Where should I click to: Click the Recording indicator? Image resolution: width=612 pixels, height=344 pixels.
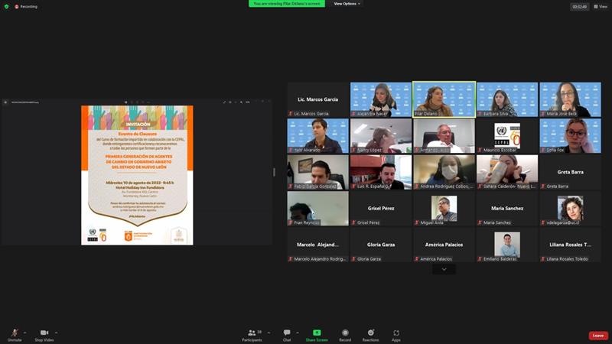tap(26, 7)
